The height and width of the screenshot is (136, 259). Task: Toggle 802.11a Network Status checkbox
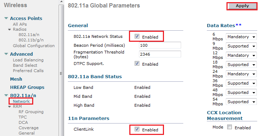pos(137,36)
